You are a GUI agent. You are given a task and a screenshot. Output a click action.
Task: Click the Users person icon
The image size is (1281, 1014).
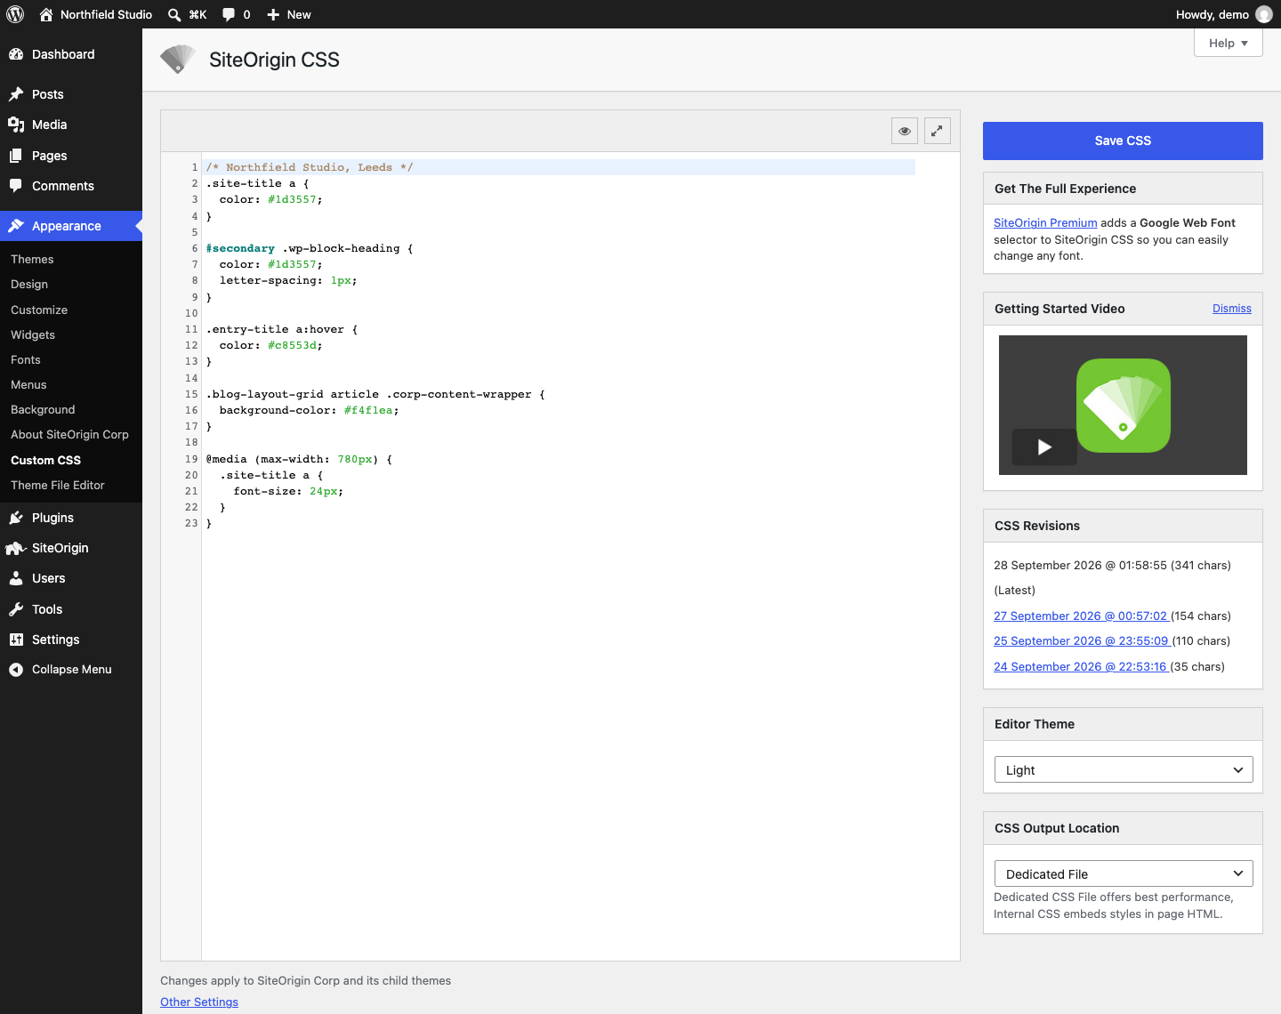[x=16, y=578]
